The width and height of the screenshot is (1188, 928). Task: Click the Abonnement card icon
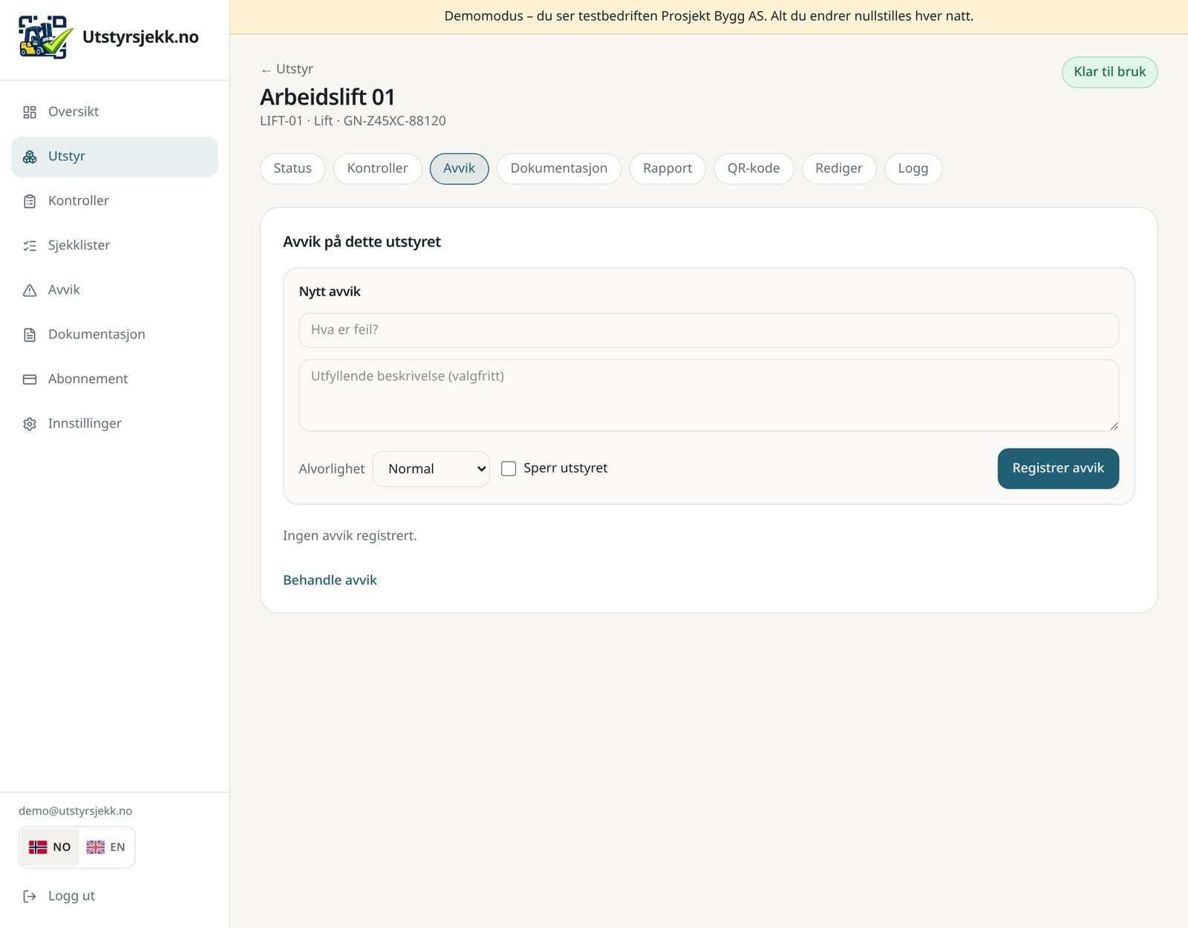click(30, 379)
